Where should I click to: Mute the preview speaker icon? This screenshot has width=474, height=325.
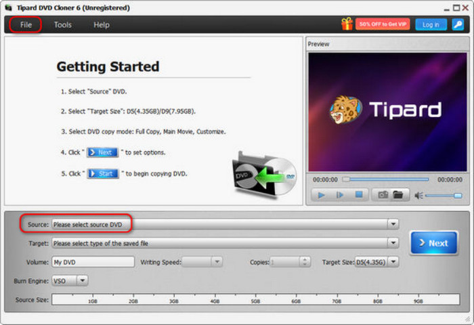[419, 196]
